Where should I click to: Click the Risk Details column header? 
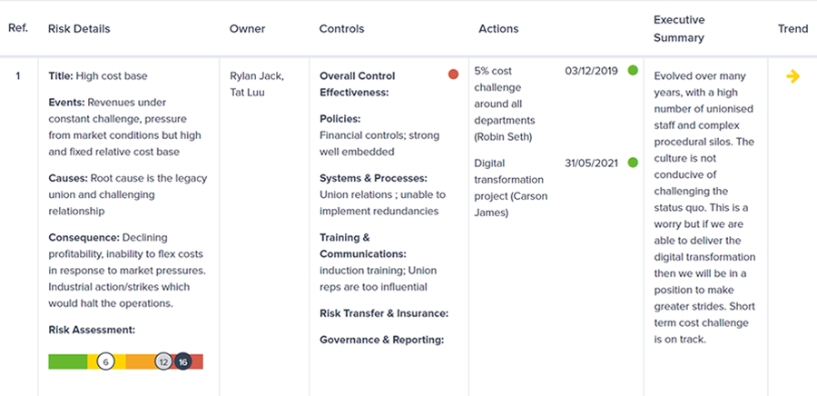79,29
